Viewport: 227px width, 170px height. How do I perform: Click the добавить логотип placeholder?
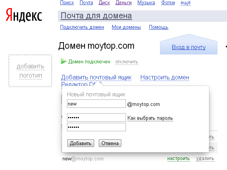click(30, 71)
